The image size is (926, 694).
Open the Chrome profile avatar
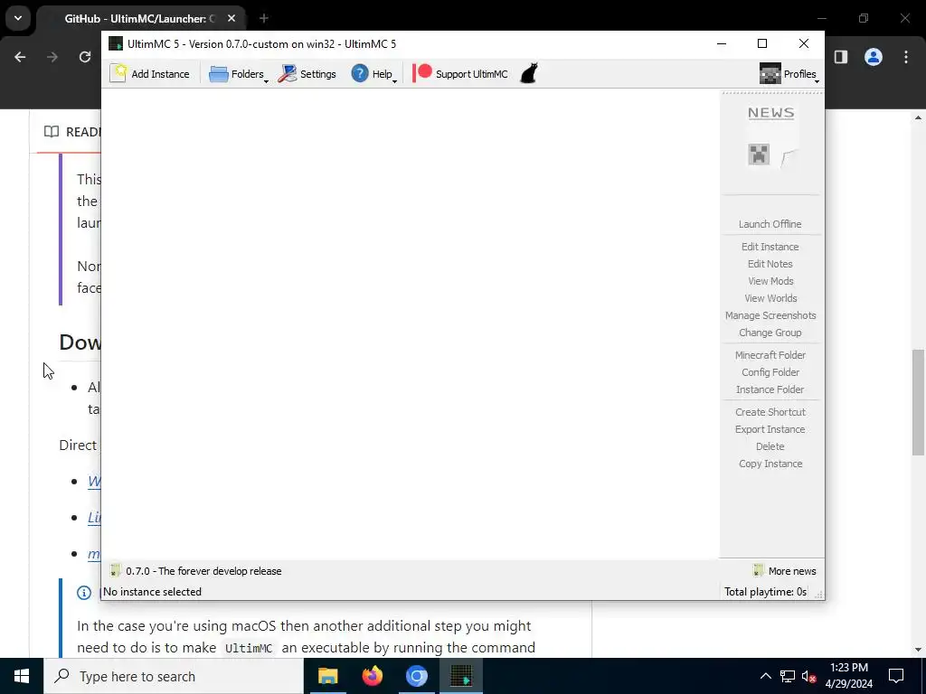pos(874,57)
